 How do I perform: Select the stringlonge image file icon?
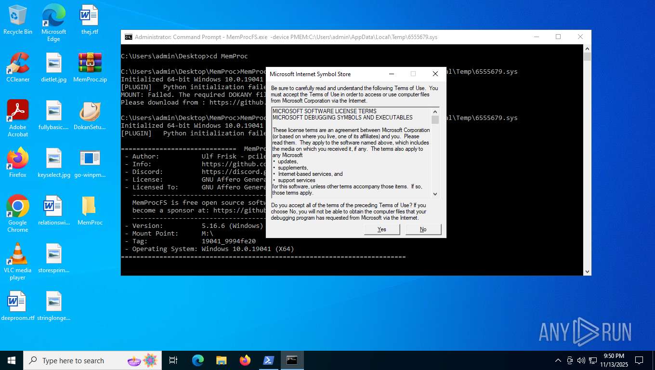point(53,306)
